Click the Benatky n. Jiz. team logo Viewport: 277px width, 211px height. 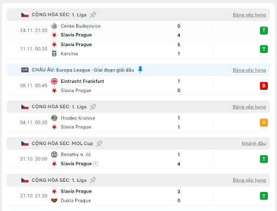pyautogui.click(x=54, y=155)
